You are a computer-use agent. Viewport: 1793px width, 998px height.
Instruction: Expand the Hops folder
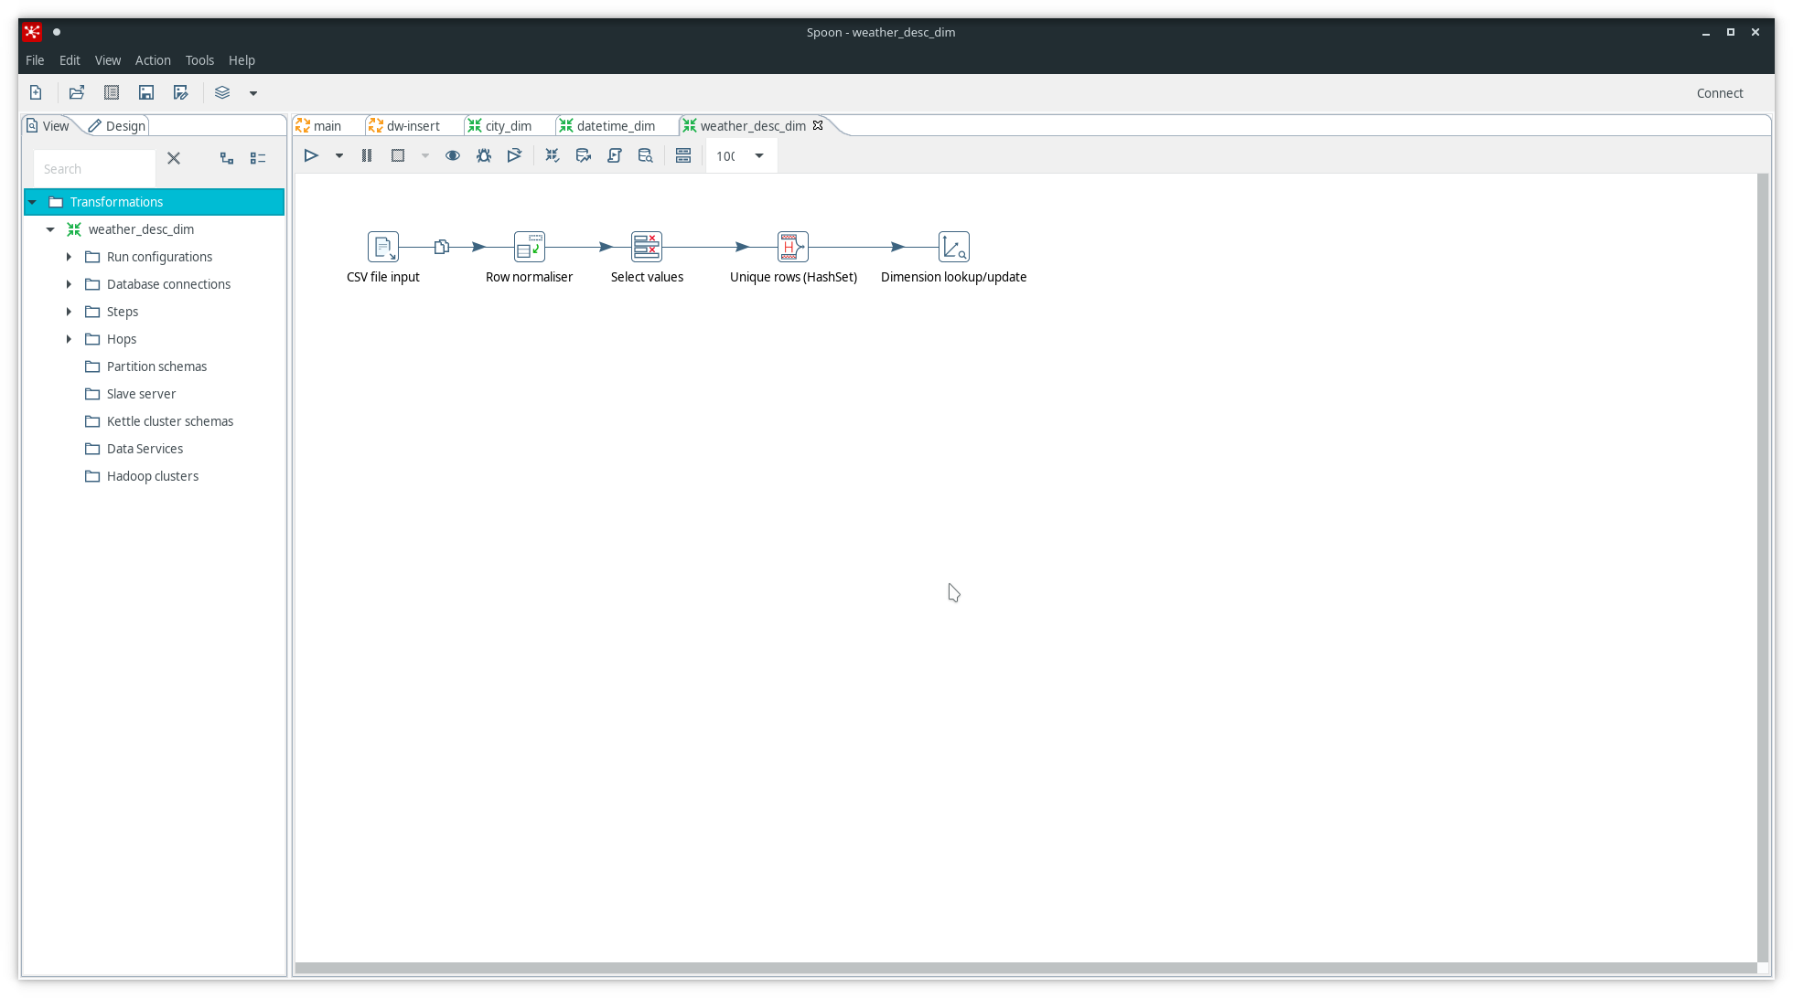tap(69, 339)
